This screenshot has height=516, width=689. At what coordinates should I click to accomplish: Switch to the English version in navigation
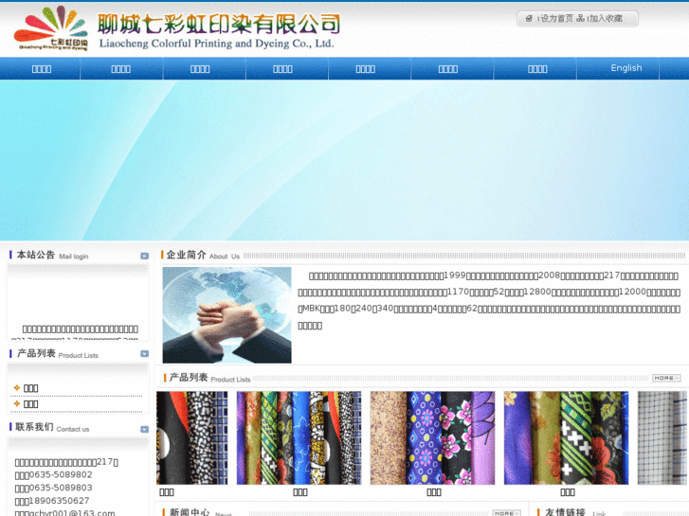[x=626, y=68]
